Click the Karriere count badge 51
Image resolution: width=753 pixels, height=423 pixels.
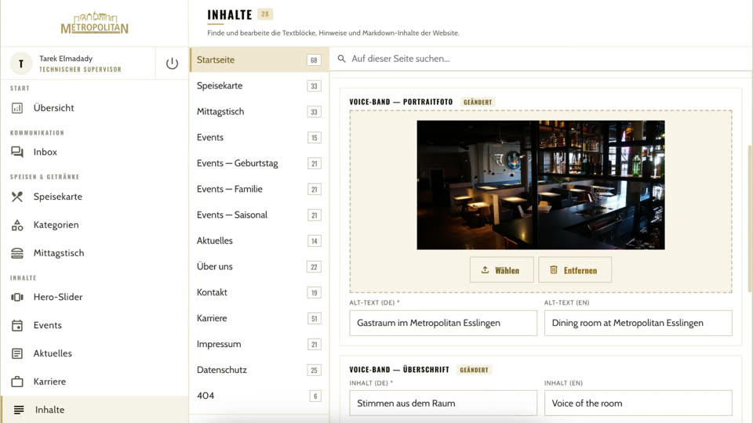pyautogui.click(x=314, y=319)
